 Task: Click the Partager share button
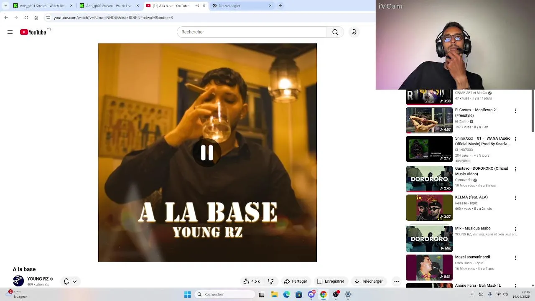pyautogui.click(x=296, y=281)
